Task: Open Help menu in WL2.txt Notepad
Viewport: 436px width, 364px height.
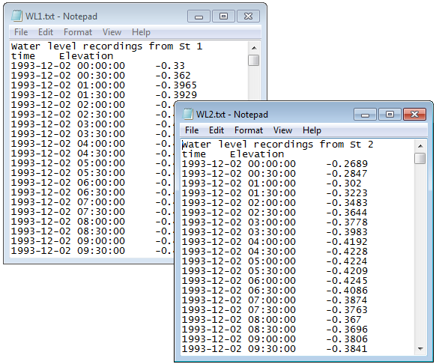Action: pos(312,130)
